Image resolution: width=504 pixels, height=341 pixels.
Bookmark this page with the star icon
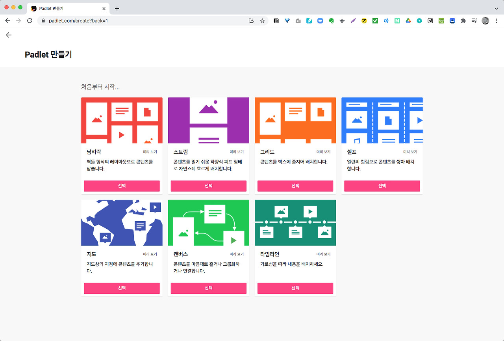(x=262, y=20)
